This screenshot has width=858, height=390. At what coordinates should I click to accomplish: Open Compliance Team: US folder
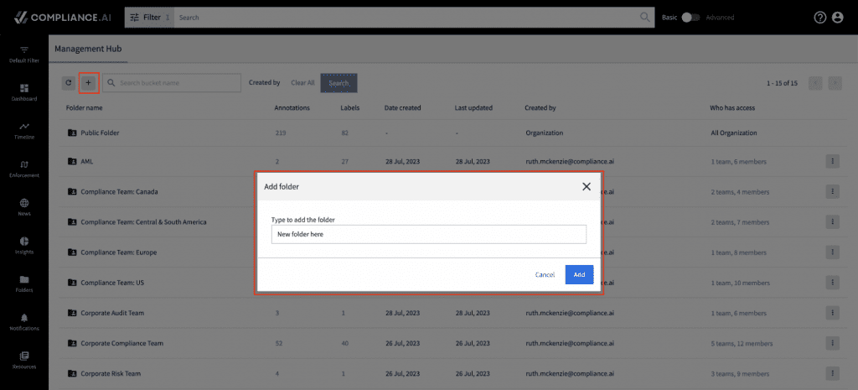point(112,283)
